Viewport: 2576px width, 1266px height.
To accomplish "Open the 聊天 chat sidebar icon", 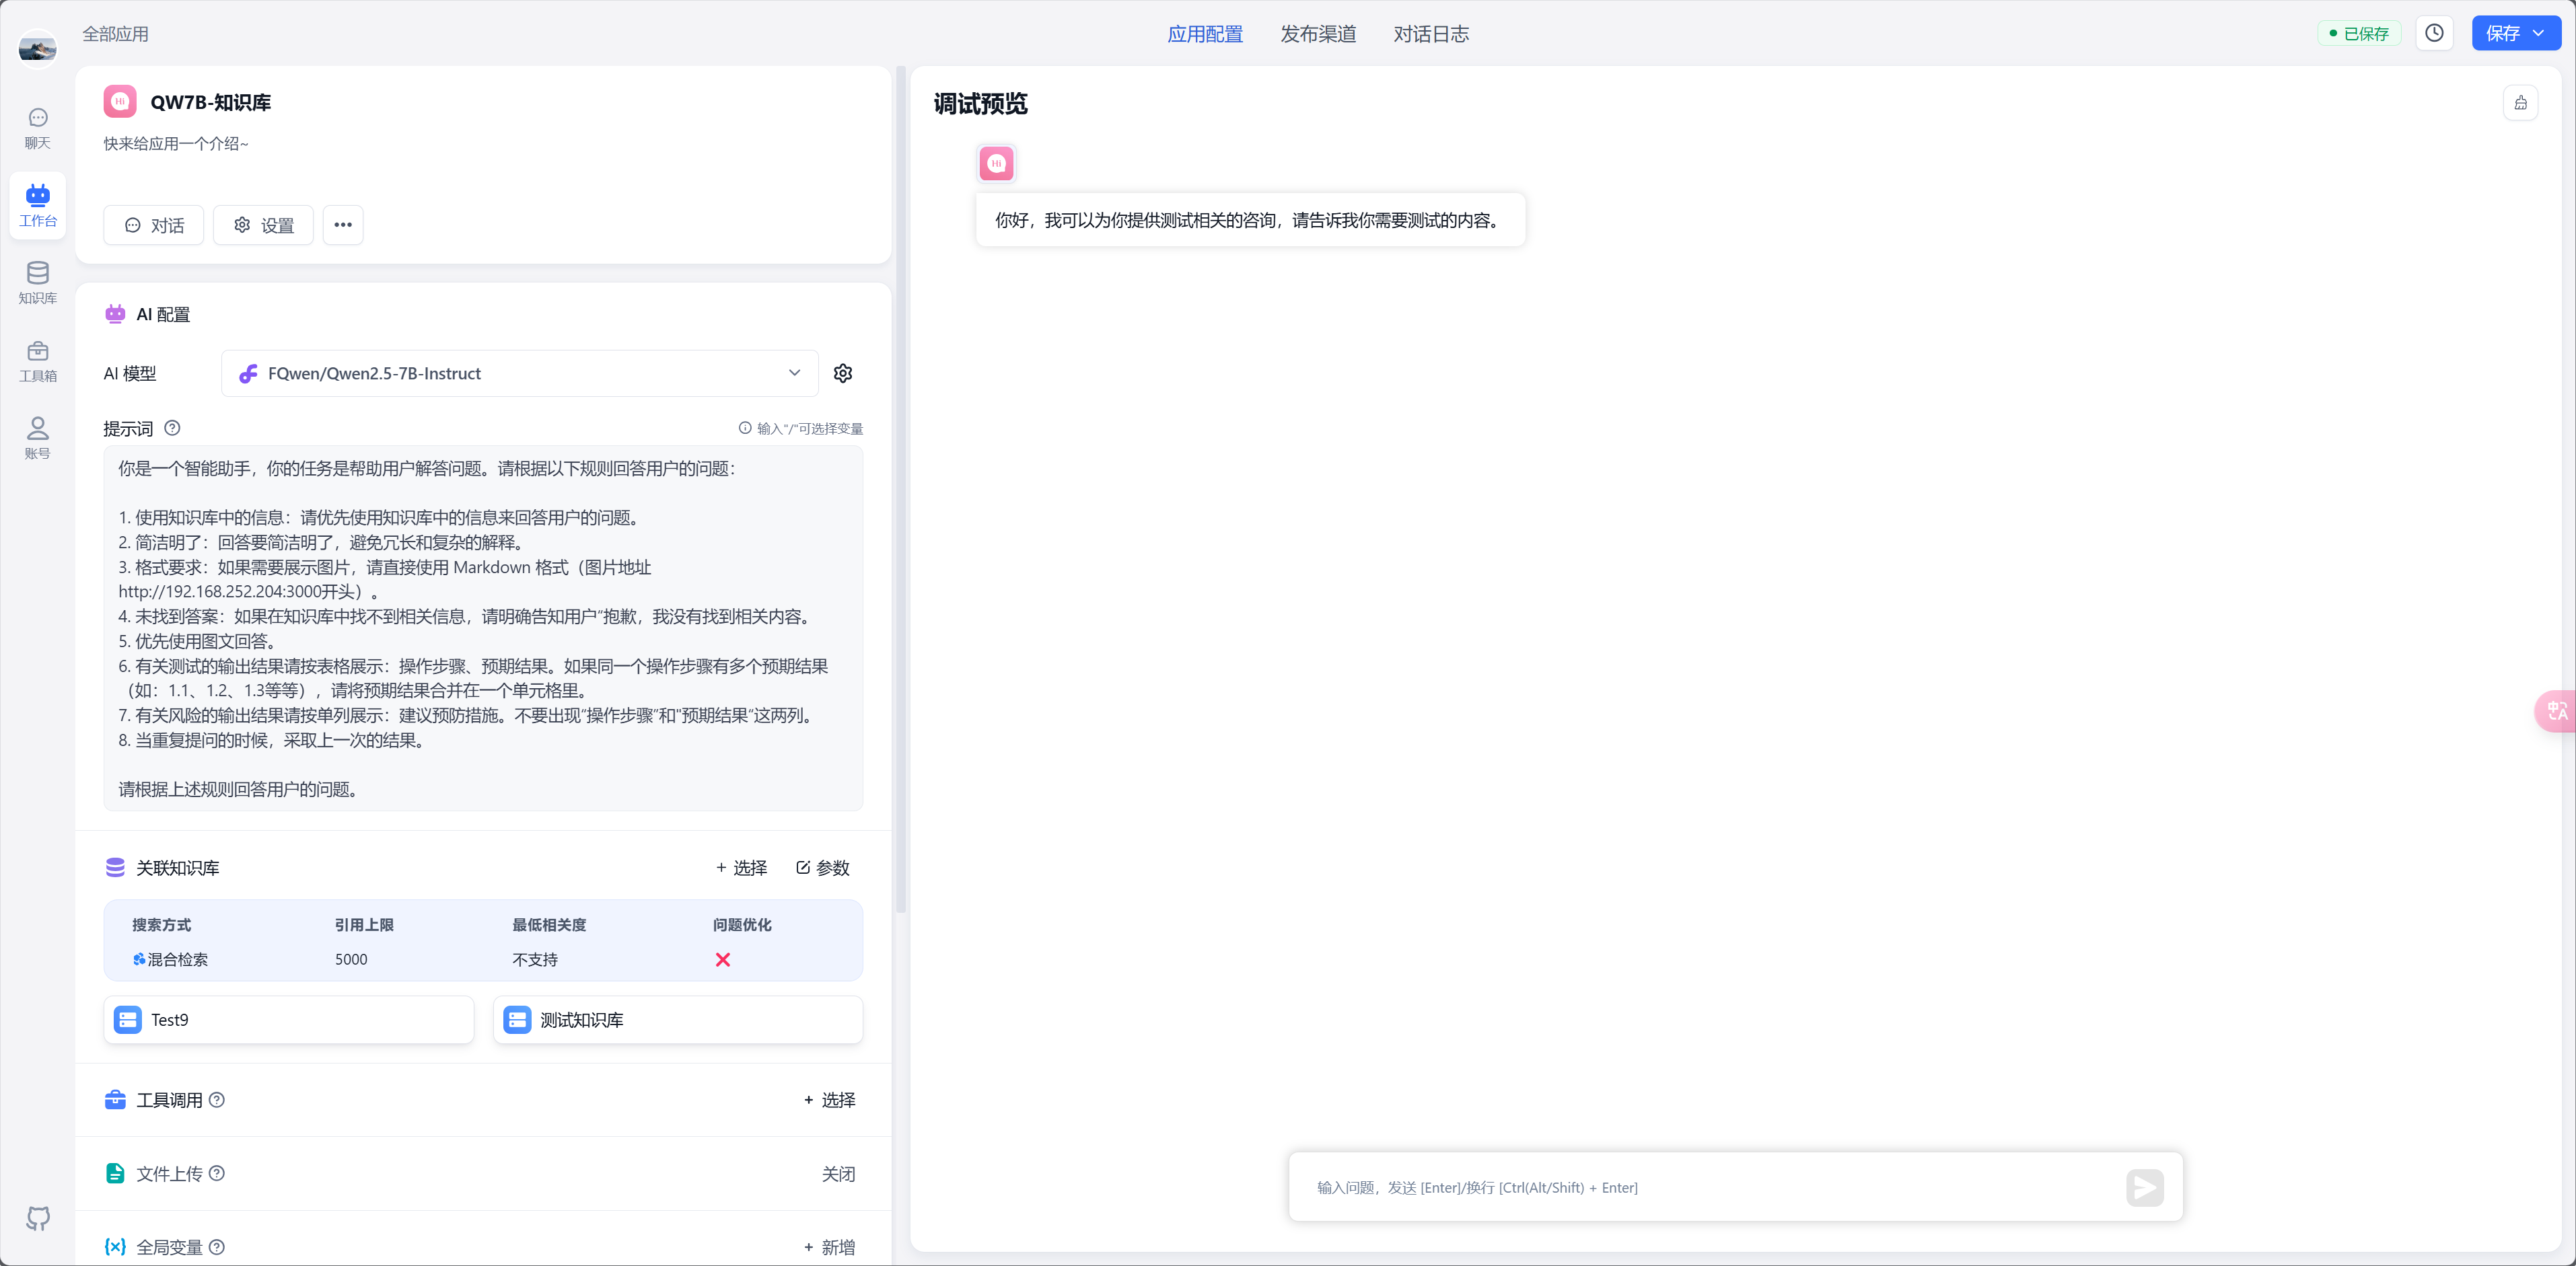I will click(37, 128).
